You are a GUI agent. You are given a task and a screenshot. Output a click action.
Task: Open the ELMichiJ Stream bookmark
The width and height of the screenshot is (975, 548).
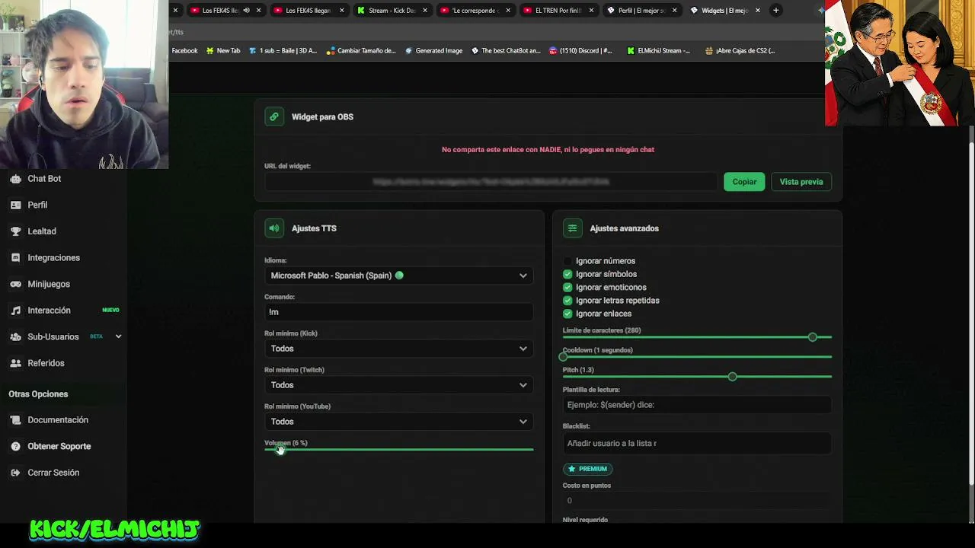click(658, 51)
